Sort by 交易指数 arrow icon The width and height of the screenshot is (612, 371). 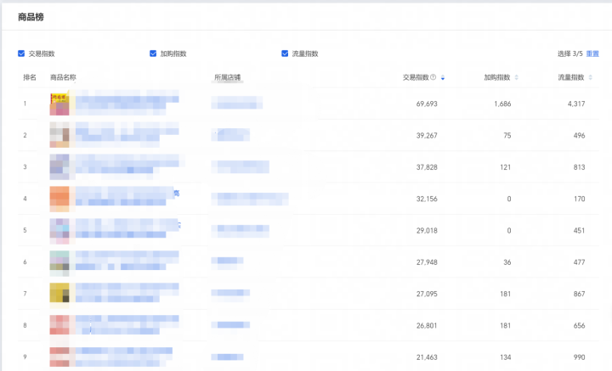click(443, 77)
